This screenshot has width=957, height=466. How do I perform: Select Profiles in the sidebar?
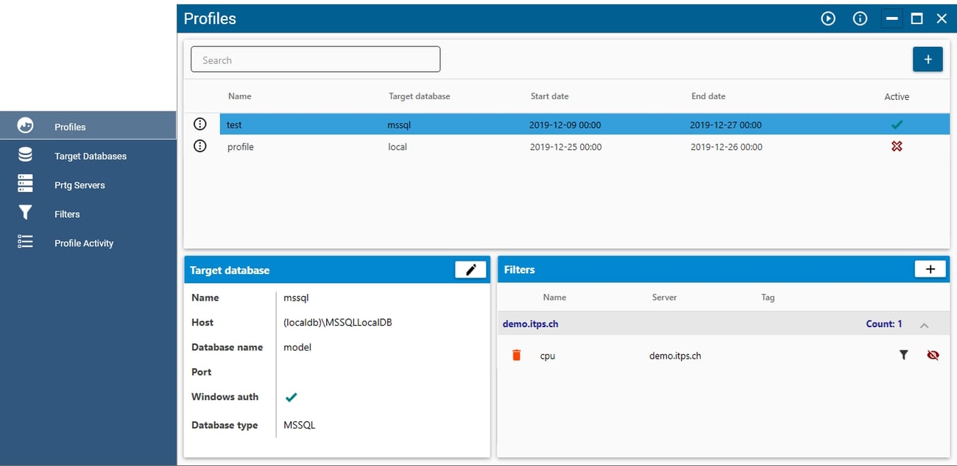(x=70, y=126)
